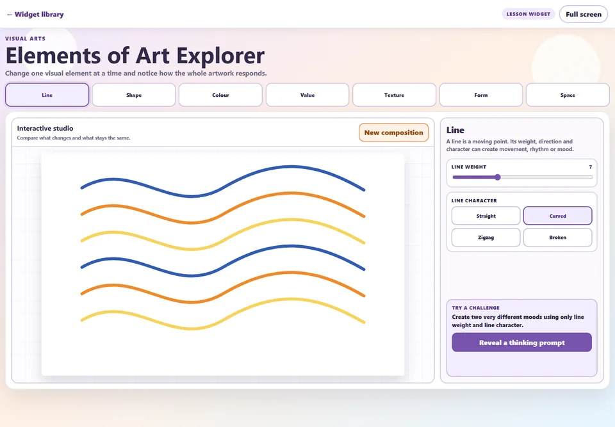615x427 pixels.
Task: Select the Line element tab
Action: [x=47, y=95]
